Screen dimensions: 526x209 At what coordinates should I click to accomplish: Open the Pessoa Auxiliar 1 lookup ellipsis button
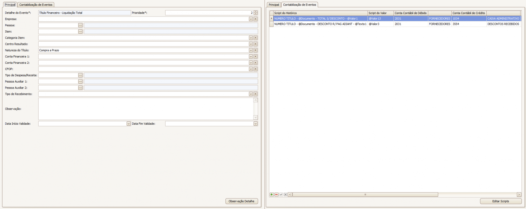tap(80, 82)
